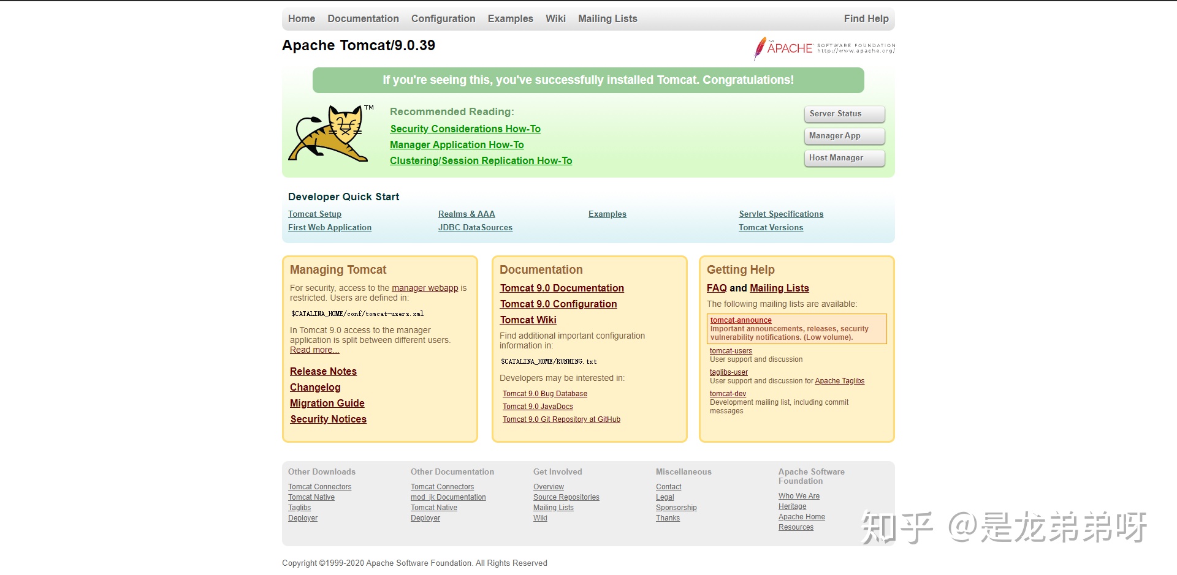Click the Read more... link
The height and width of the screenshot is (575, 1177).
click(314, 350)
